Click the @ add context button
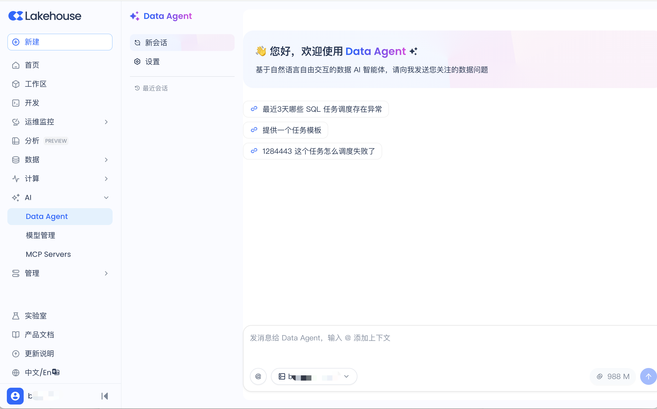The image size is (657, 409). coord(258,376)
